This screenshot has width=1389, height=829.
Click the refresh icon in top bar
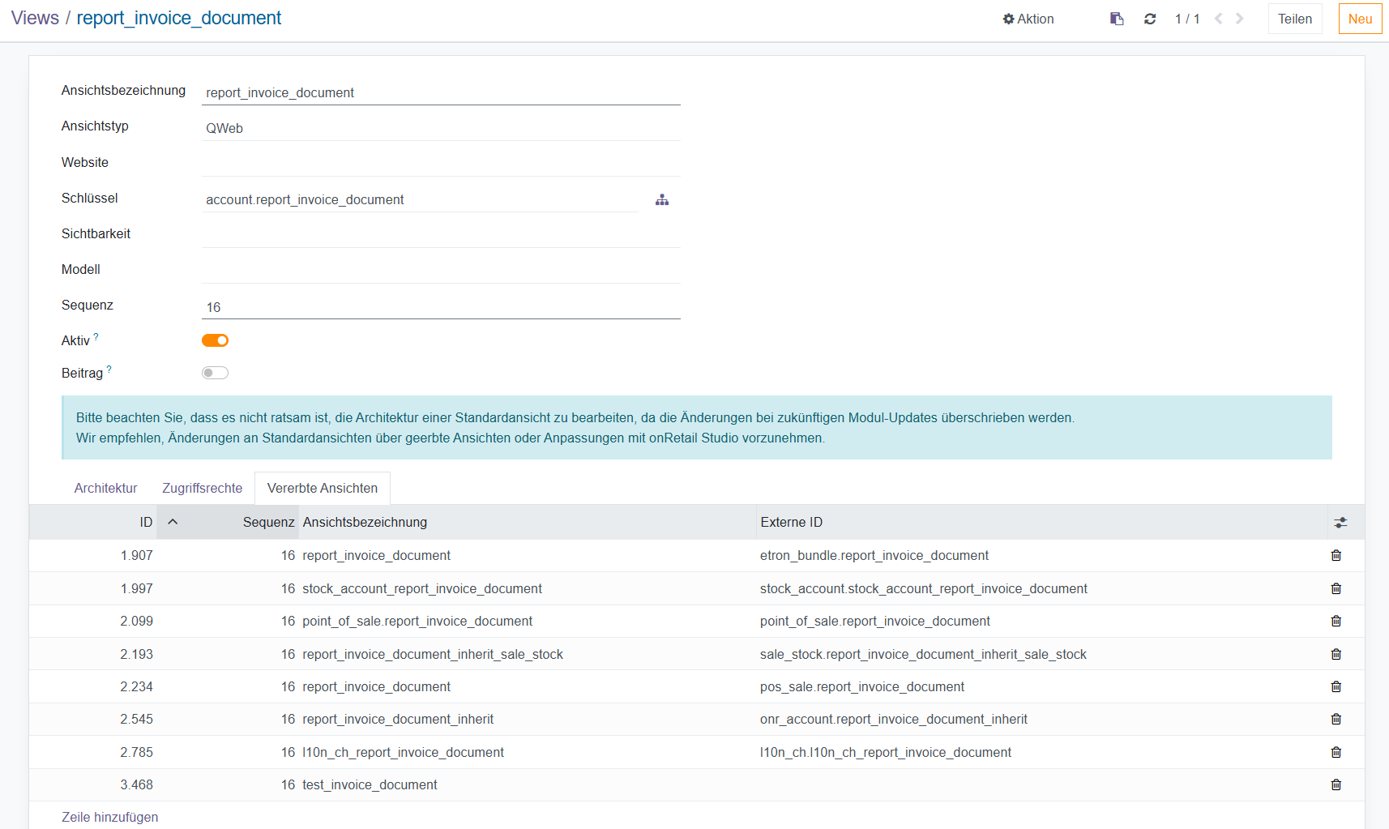1150,19
